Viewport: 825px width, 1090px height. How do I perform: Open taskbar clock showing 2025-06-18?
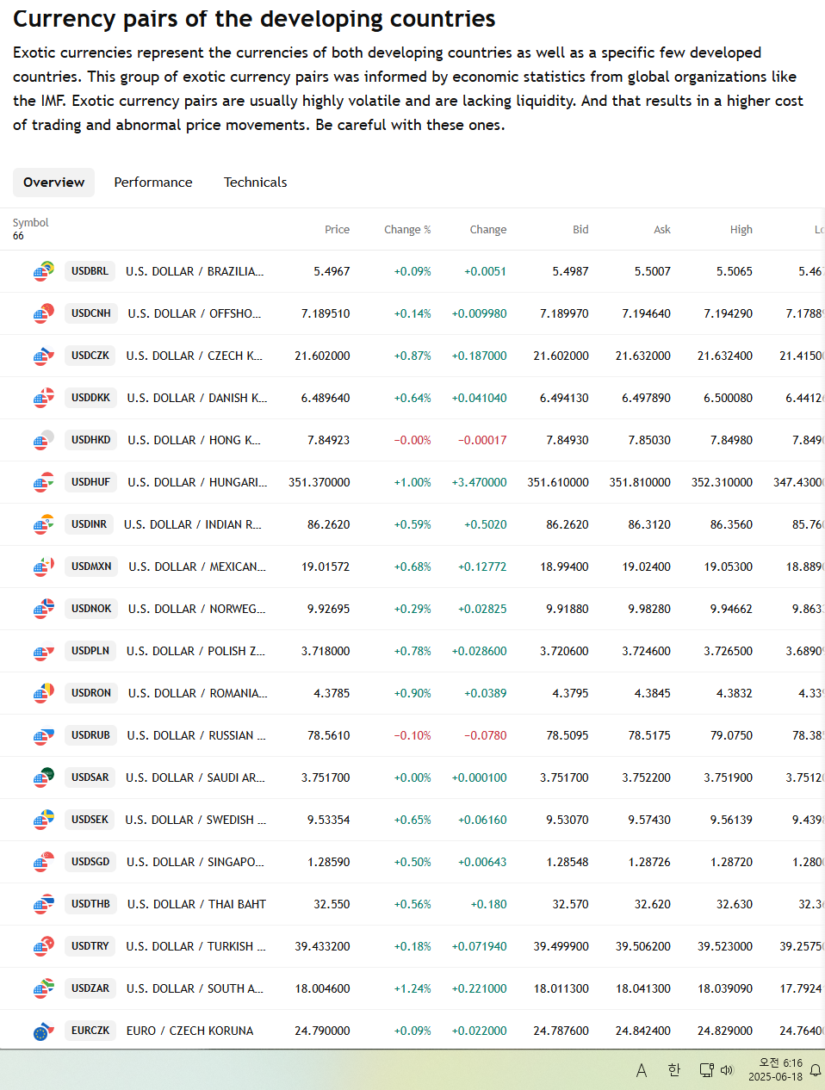[x=775, y=1070]
